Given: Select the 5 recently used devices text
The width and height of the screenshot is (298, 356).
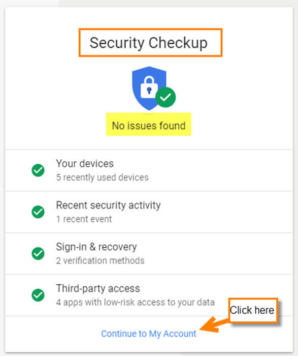Looking at the screenshot, I should pos(102,177).
